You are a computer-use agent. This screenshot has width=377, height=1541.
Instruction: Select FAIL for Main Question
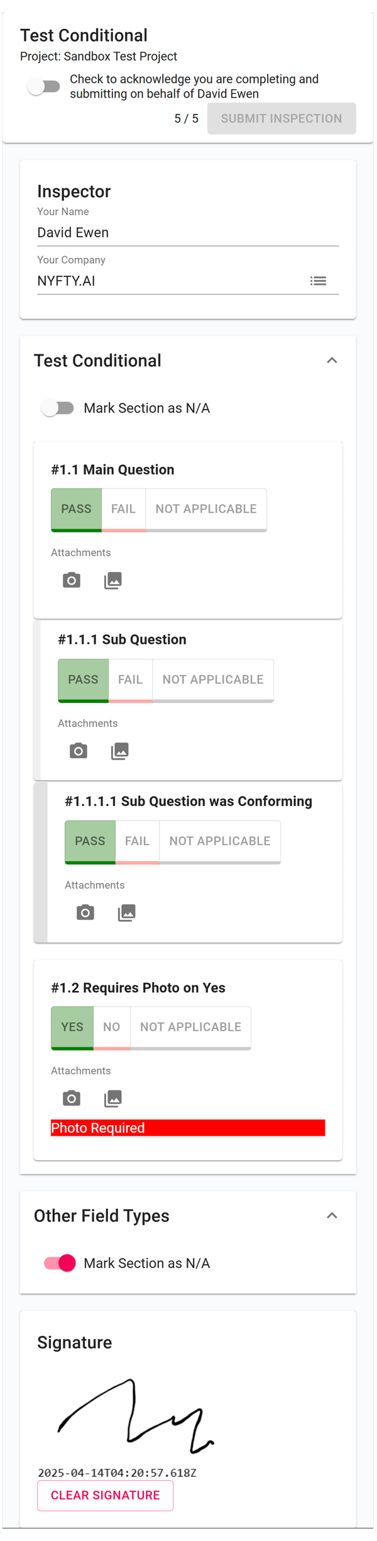pyautogui.click(x=123, y=508)
